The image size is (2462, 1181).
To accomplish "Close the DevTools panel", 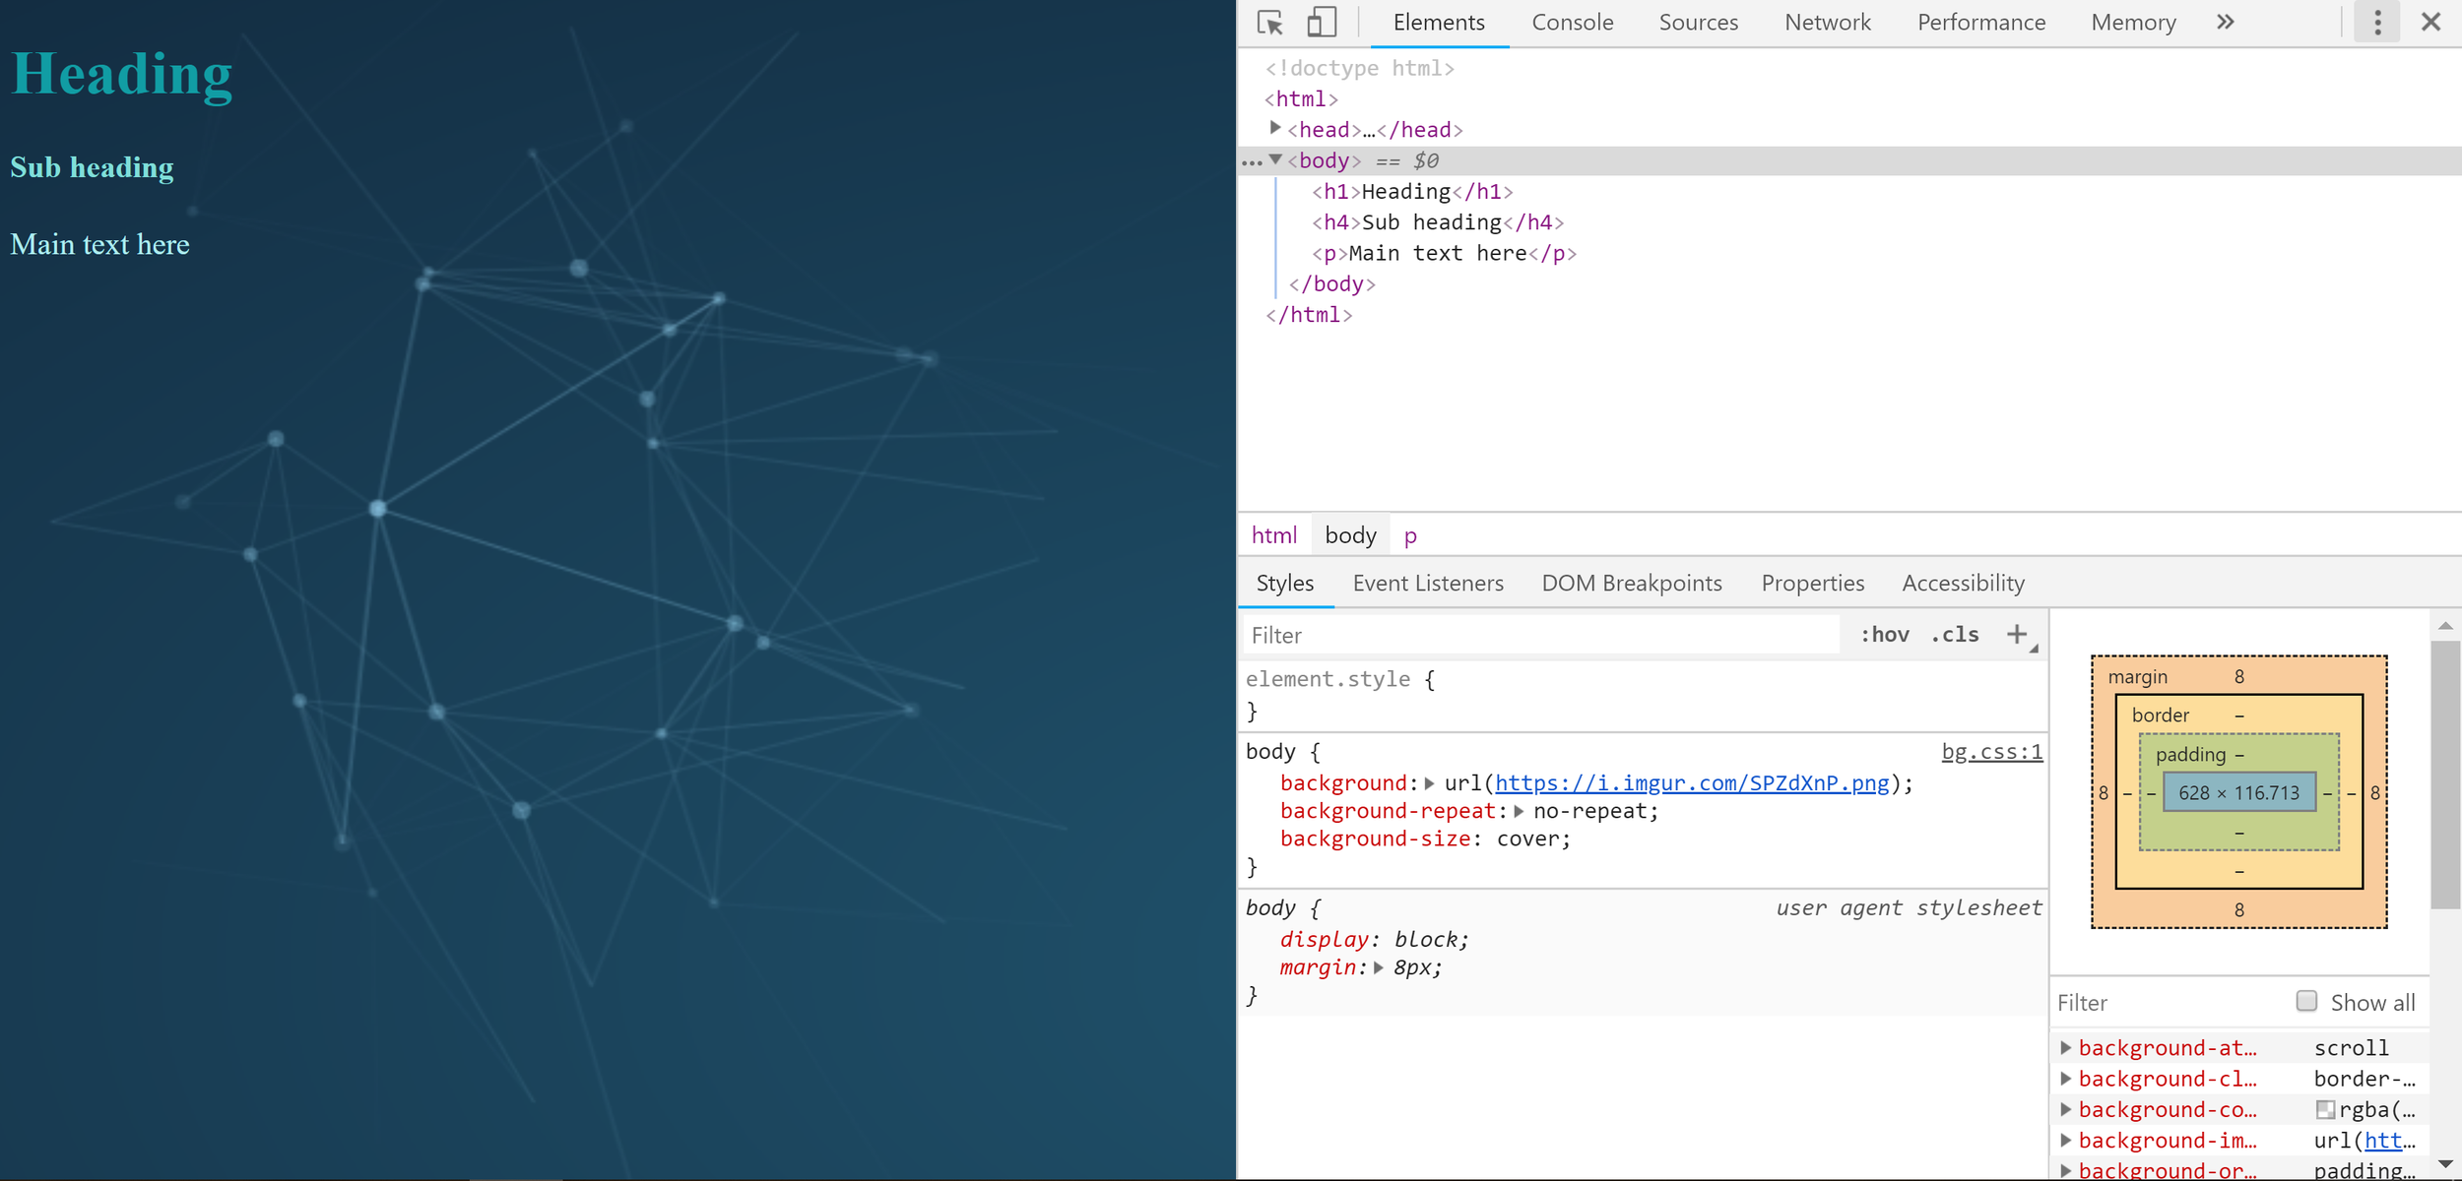I will pos(2430,23).
